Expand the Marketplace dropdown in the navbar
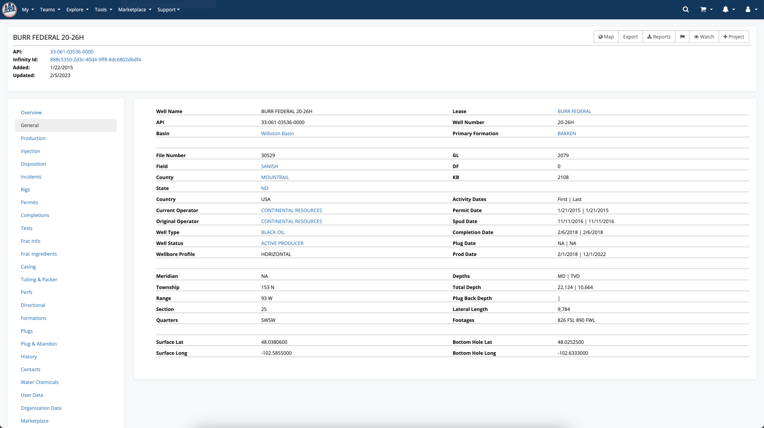 pyautogui.click(x=134, y=9)
